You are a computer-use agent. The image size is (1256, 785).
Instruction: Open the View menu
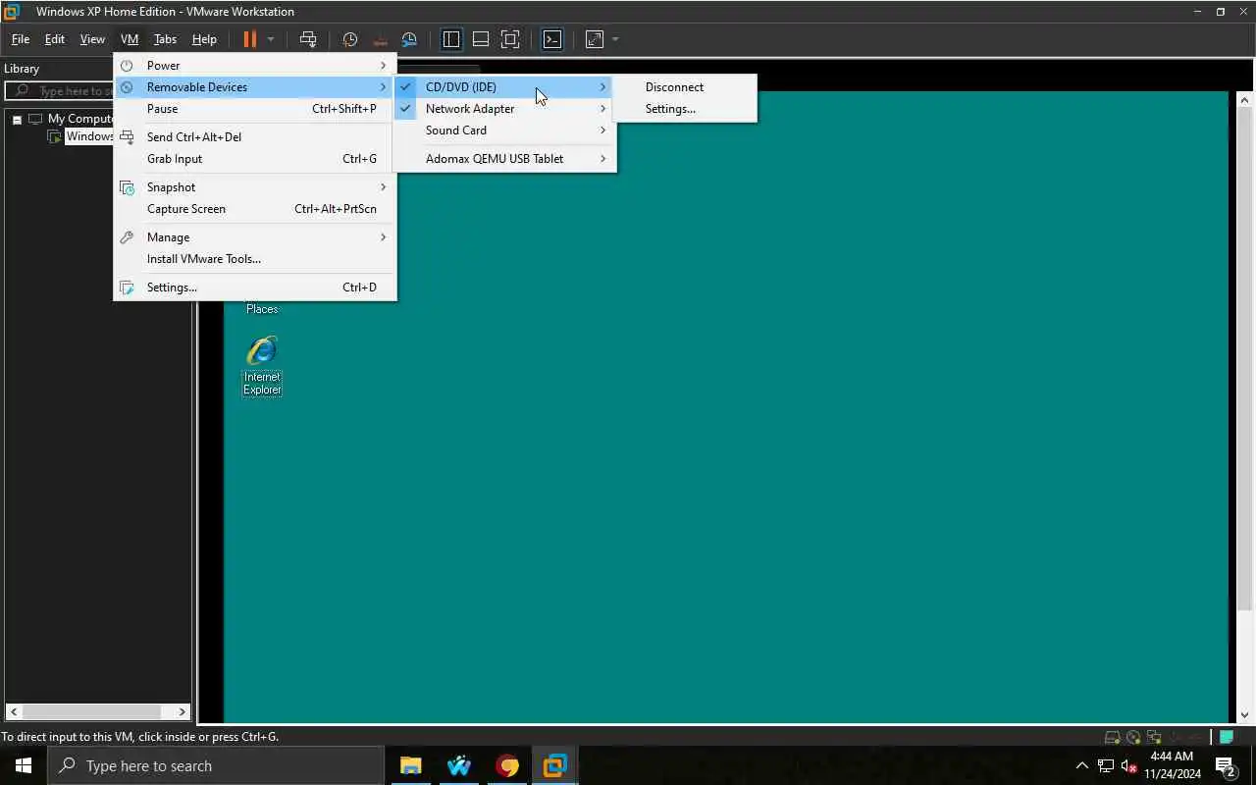92,39
